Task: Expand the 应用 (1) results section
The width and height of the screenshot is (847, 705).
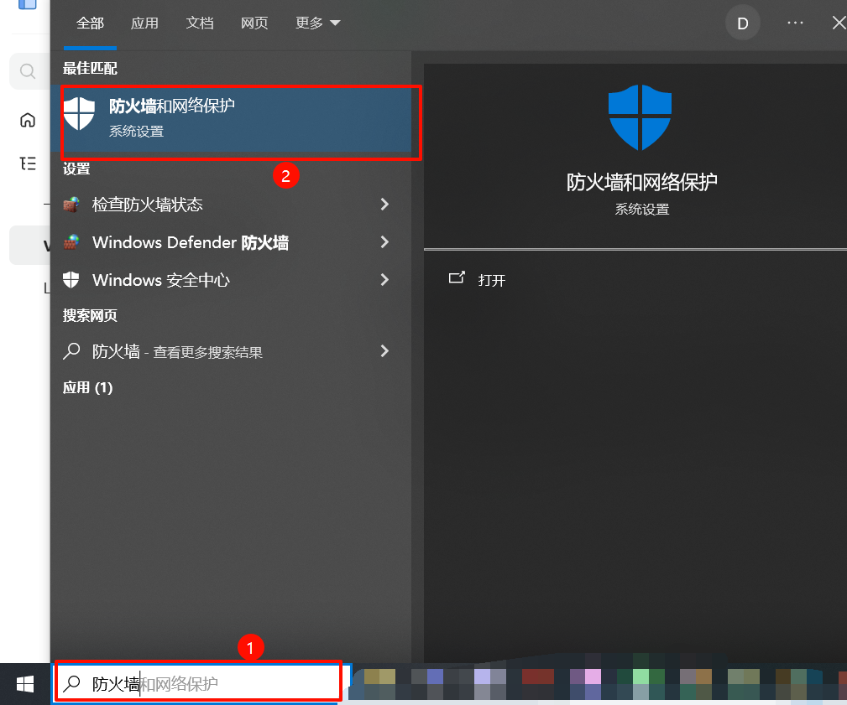Action: [87, 387]
